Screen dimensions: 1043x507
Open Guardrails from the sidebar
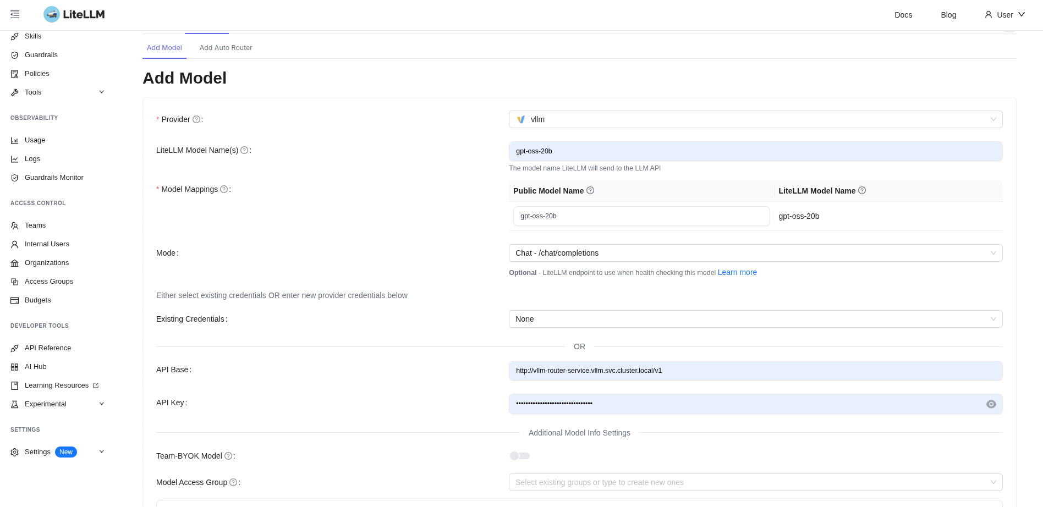[41, 55]
